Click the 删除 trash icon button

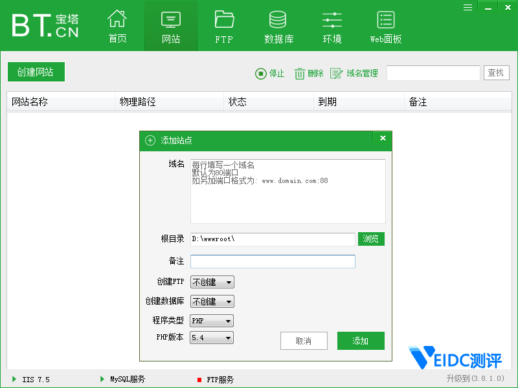tap(309, 74)
